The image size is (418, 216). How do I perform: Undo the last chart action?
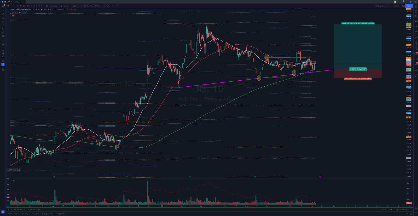pos(113,6)
